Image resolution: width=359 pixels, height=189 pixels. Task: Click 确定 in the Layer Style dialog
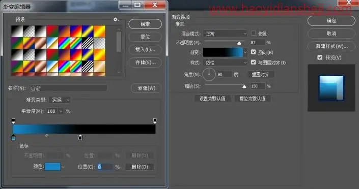click(332, 21)
